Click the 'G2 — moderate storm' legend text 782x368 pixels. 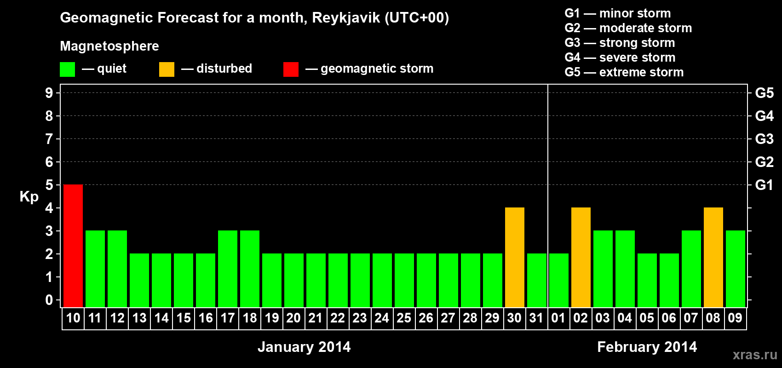point(628,28)
